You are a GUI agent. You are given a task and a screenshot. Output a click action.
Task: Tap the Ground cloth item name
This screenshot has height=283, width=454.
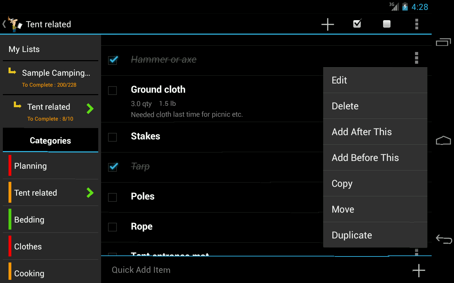point(158,89)
